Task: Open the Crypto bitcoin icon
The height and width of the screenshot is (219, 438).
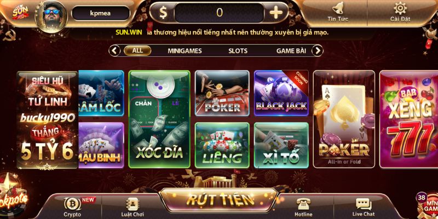Action: pos(73,204)
